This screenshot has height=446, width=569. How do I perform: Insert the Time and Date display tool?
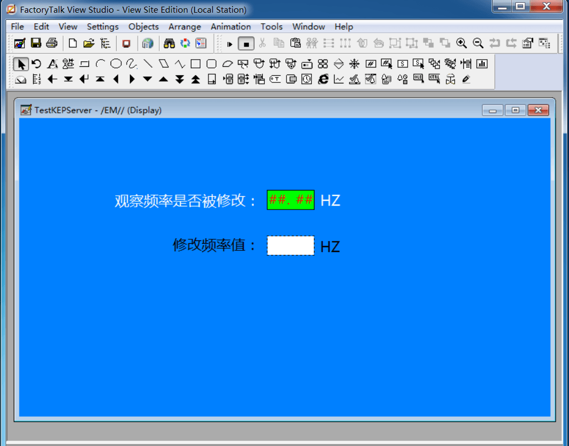[x=307, y=80]
